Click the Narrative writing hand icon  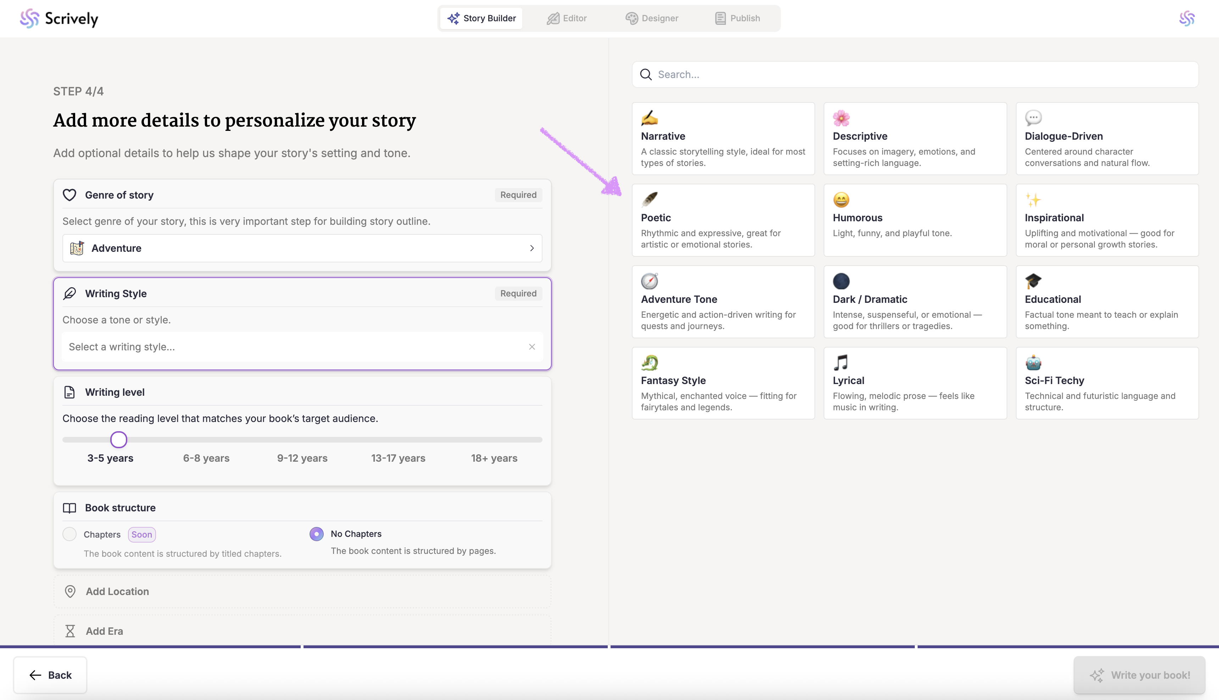650,118
